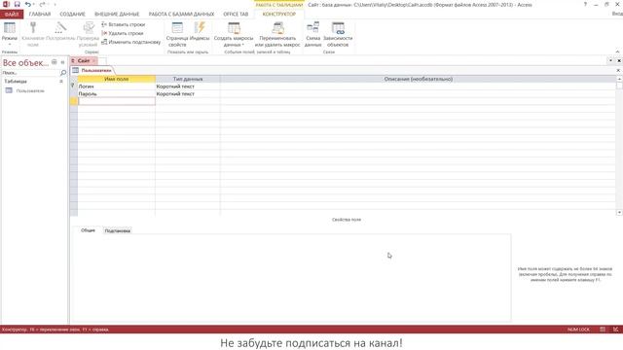Click the empty field name input cell

coord(117,101)
